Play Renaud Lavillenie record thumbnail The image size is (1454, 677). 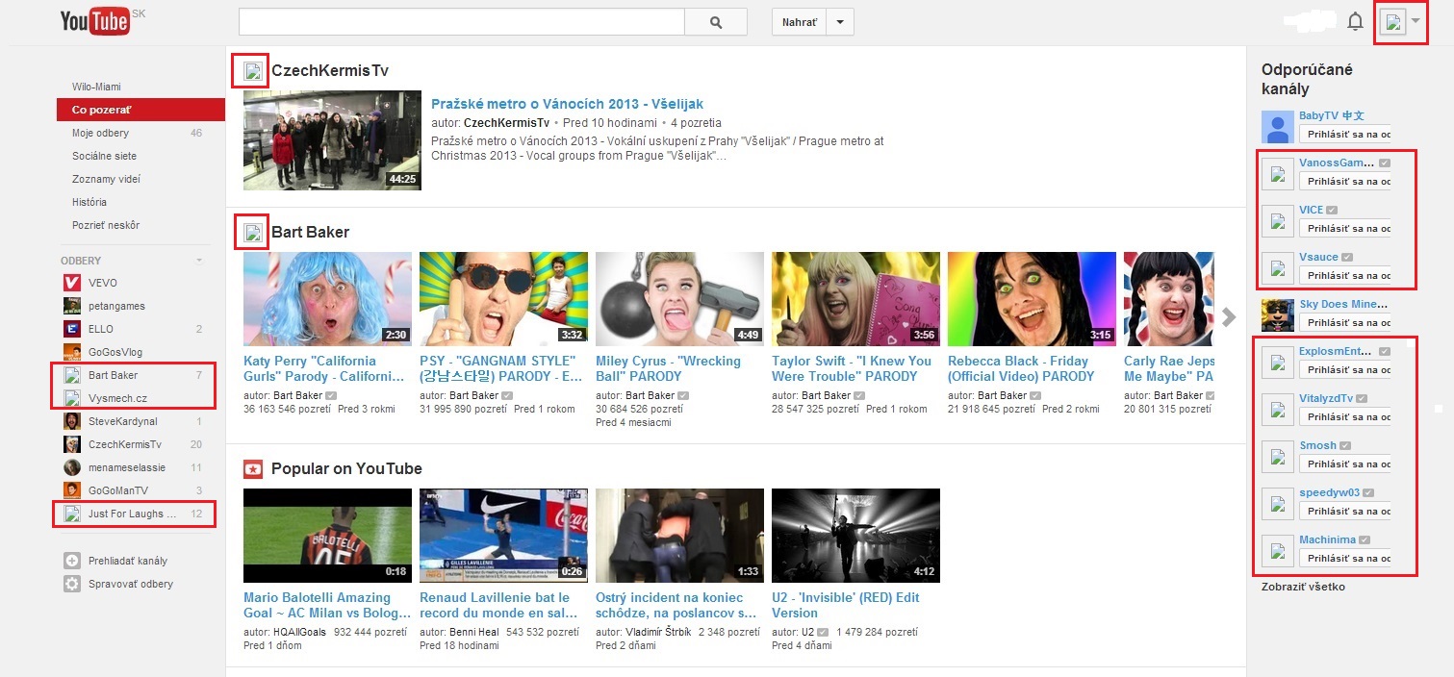(503, 535)
